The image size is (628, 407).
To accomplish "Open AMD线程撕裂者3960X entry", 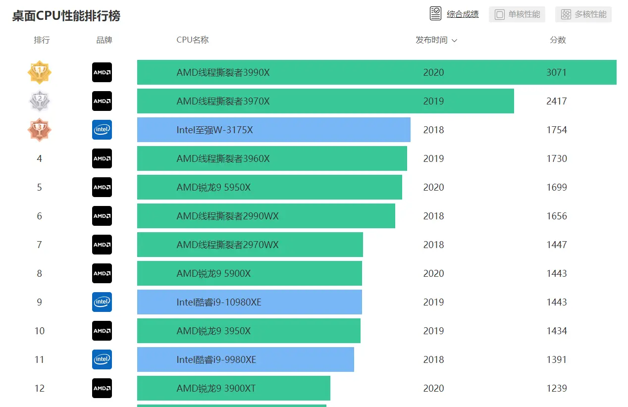I will coord(272,158).
